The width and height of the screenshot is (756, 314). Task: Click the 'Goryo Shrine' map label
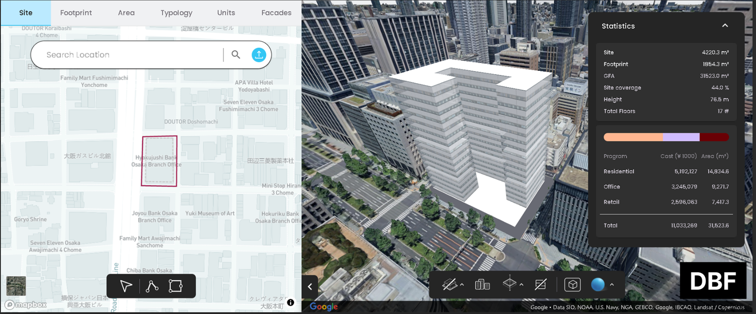tap(30, 219)
